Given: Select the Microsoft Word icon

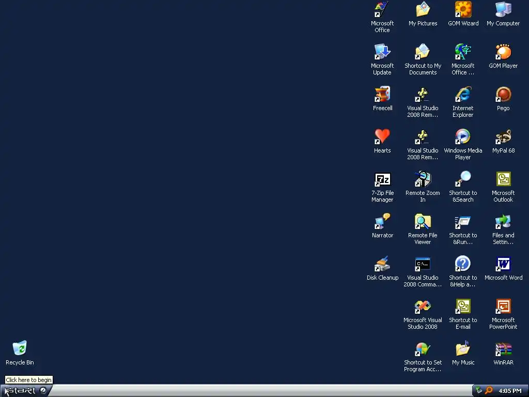Looking at the screenshot, I should (x=503, y=264).
